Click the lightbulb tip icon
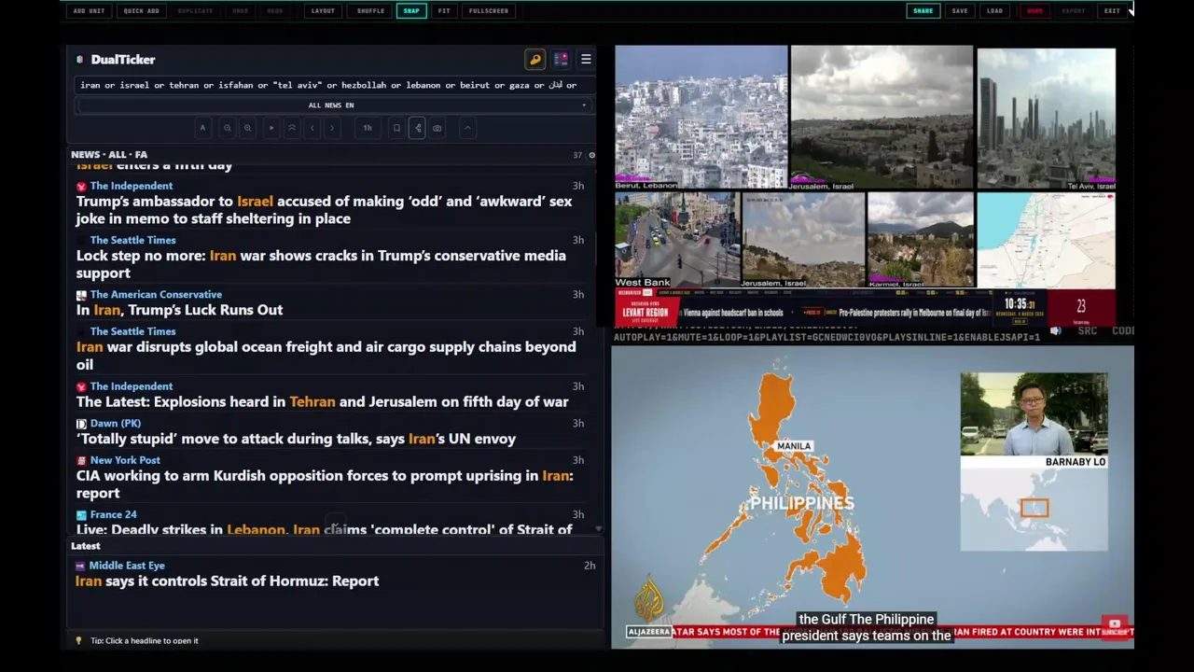The height and width of the screenshot is (672, 1194). 78,640
